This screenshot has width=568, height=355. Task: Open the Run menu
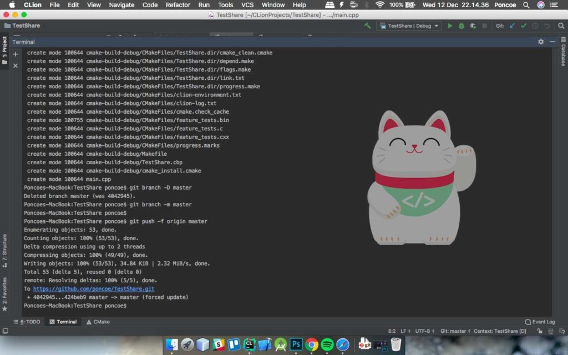click(204, 5)
